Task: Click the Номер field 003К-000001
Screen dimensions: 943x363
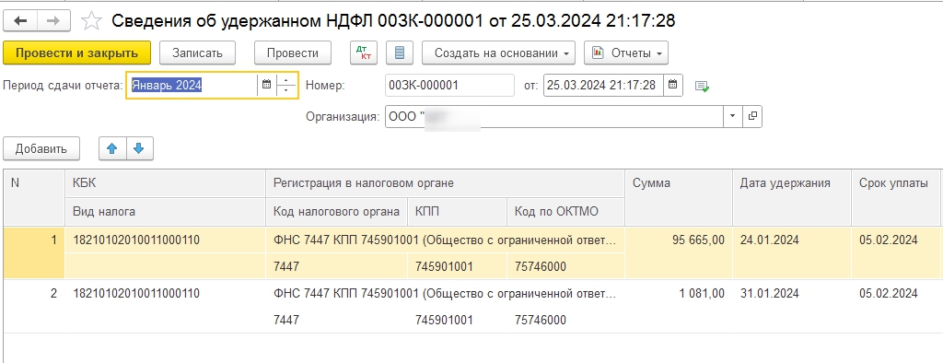Action: (449, 85)
